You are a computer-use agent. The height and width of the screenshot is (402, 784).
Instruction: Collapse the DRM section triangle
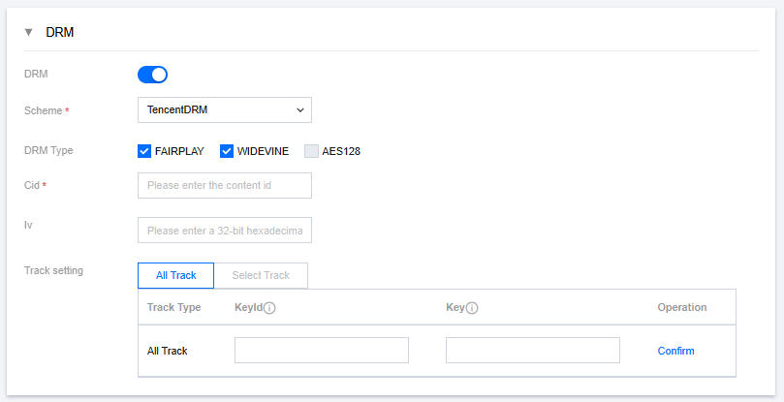[28, 32]
